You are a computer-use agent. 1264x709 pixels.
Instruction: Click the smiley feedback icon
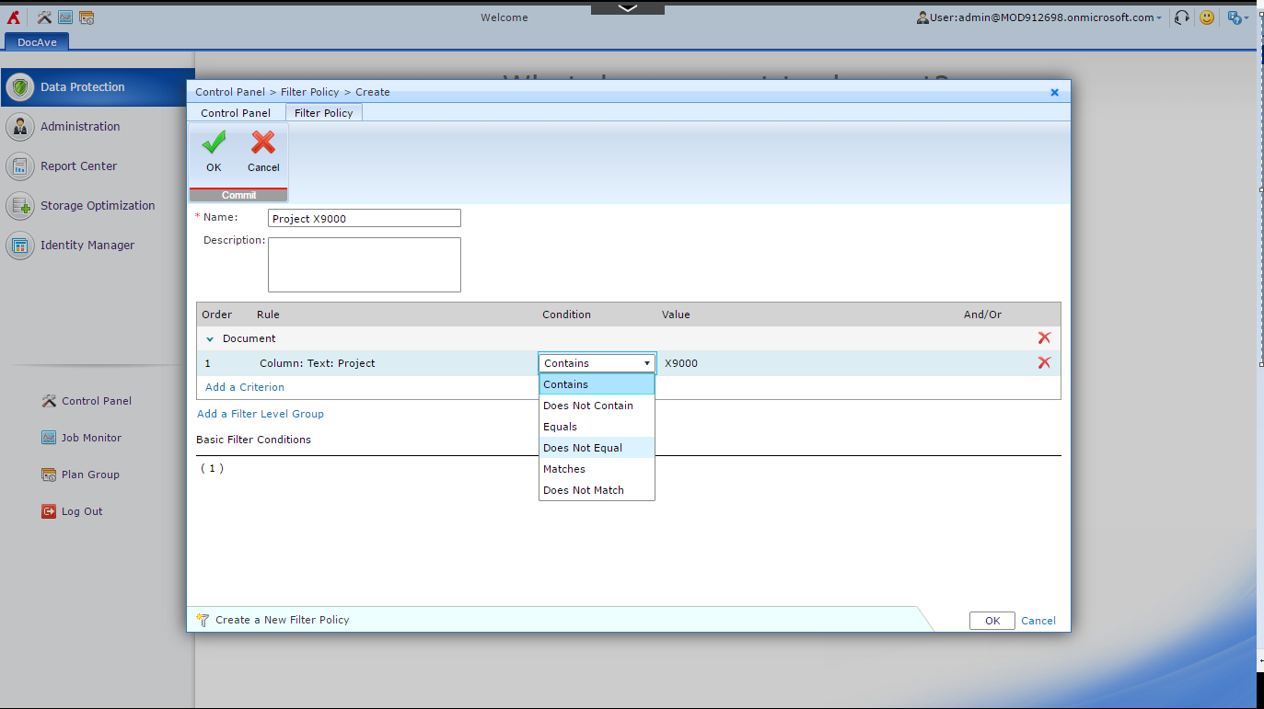click(x=1207, y=17)
